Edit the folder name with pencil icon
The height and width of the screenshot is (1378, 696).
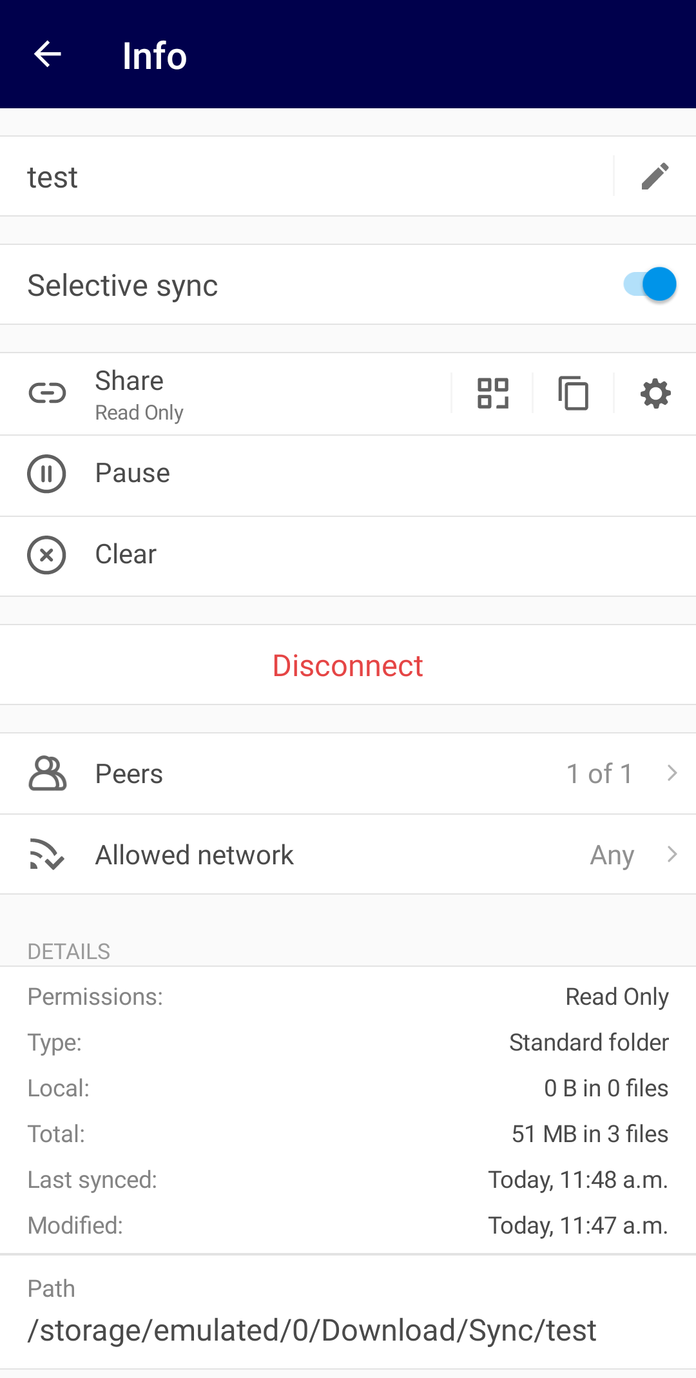click(655, 176)
